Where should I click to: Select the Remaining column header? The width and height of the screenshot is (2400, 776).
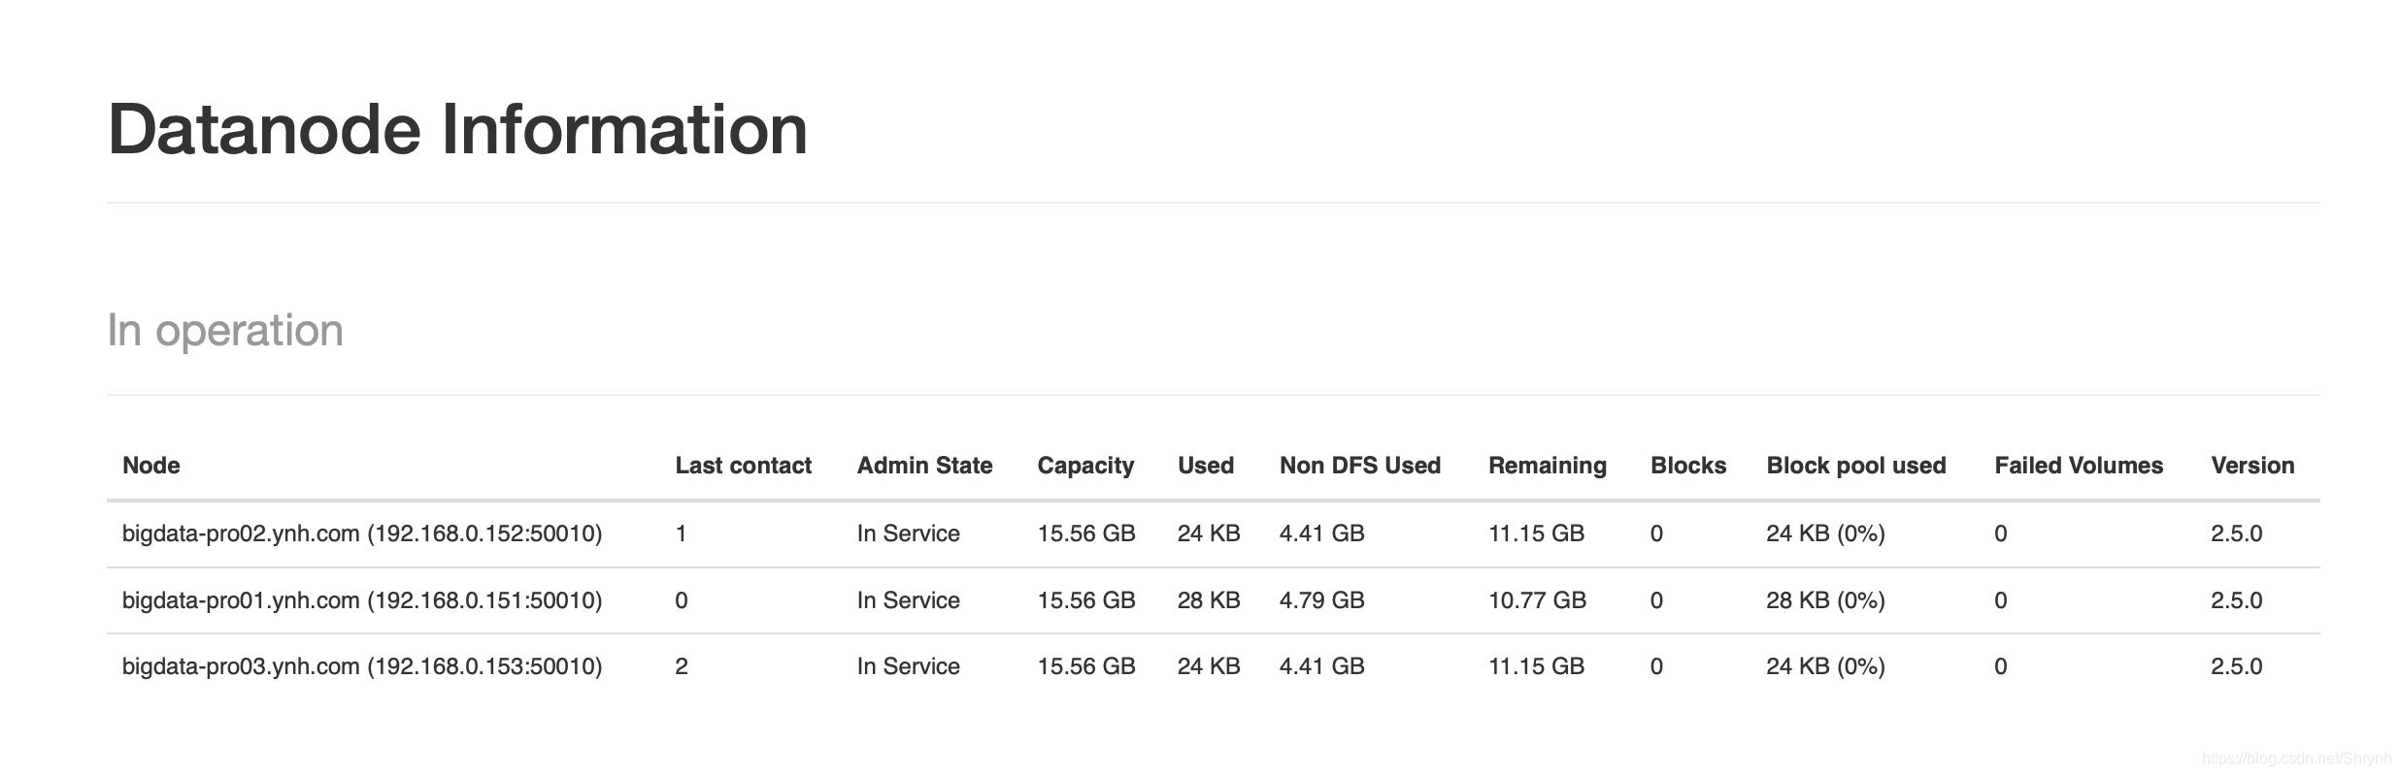coord(1548,467)
